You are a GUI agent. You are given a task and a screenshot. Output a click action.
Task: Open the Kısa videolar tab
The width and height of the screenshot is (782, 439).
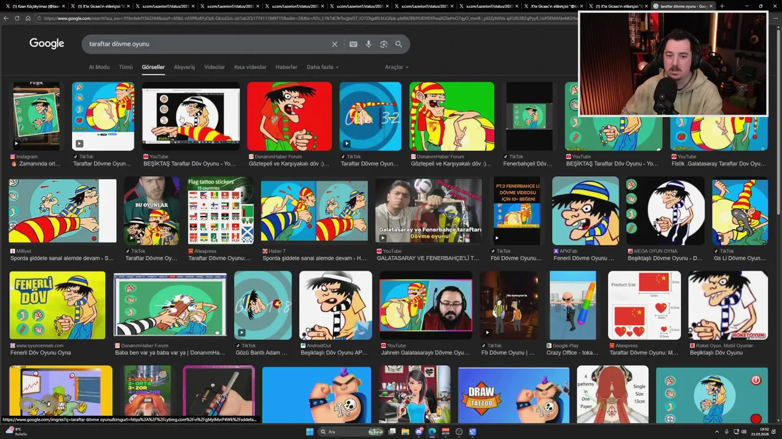coord(250,67)
